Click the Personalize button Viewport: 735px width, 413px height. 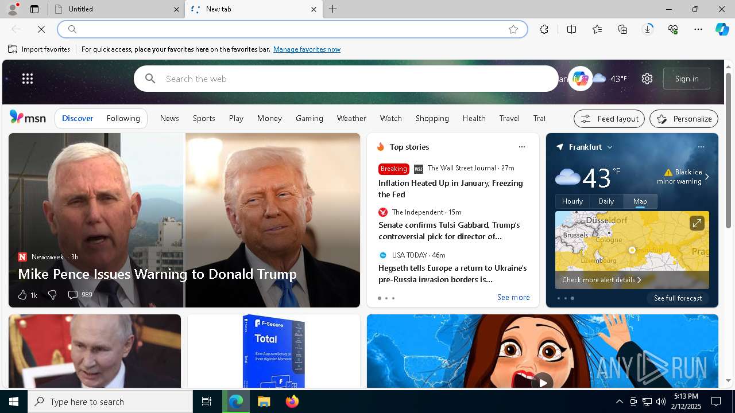point(684,119)
